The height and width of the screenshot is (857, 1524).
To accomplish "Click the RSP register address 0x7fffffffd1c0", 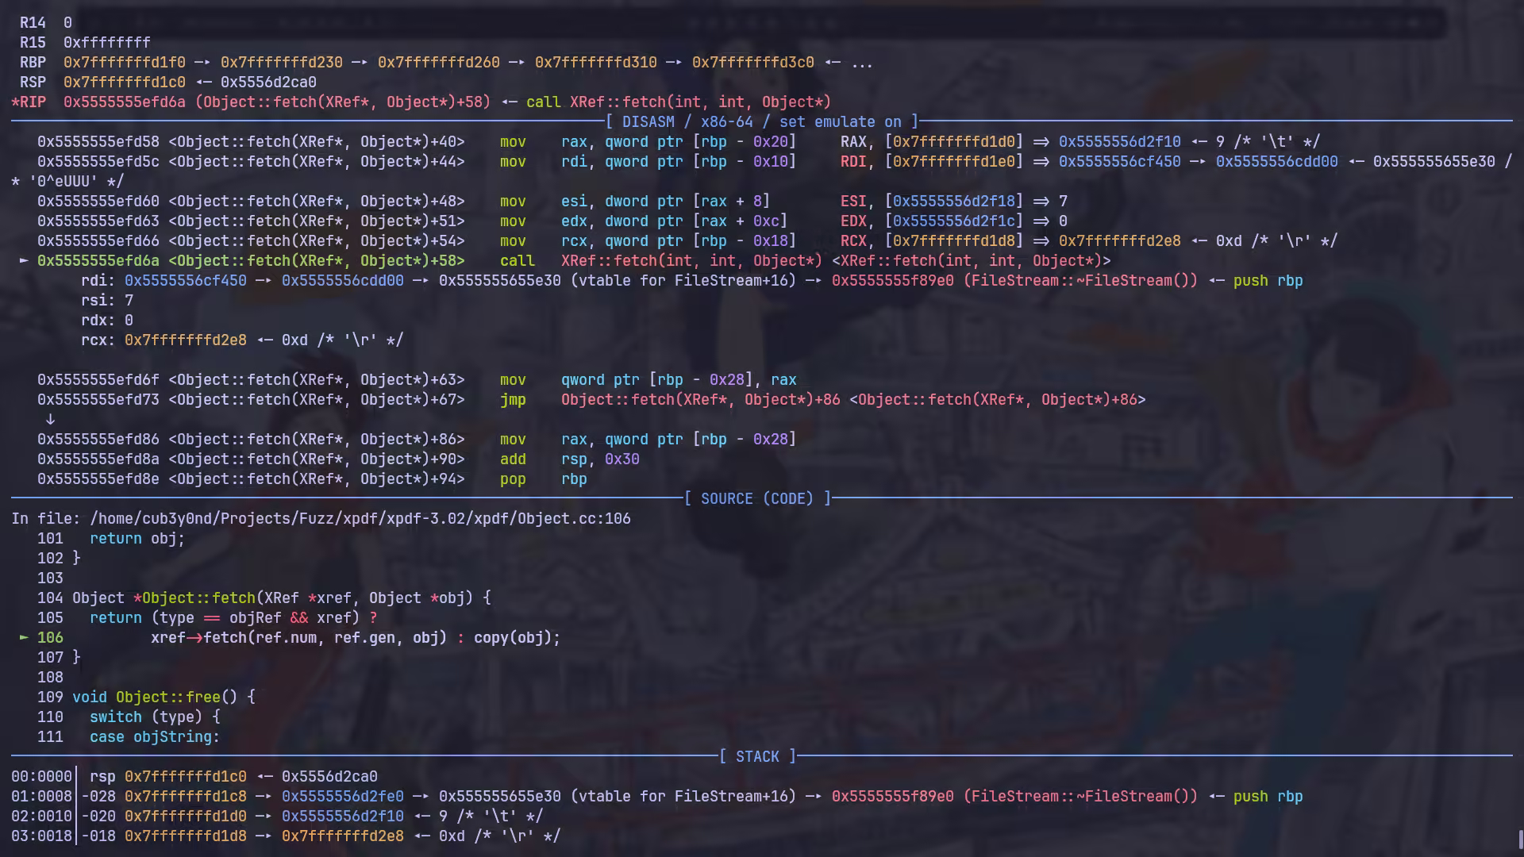I will [124, 83].
